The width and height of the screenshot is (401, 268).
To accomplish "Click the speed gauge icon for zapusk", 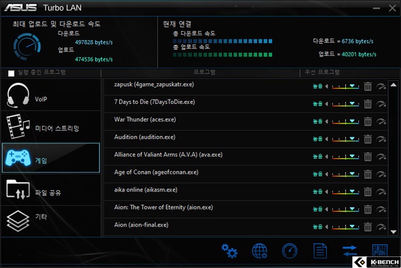I will (x=381, y=86).
